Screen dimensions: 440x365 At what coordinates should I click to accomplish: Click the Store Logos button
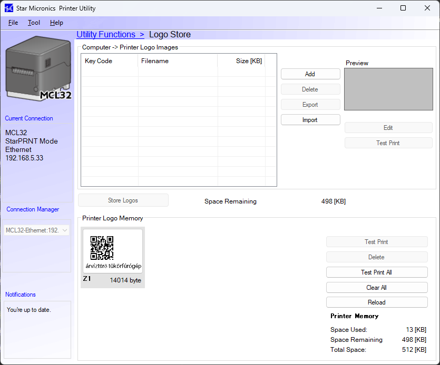[123, 200]
